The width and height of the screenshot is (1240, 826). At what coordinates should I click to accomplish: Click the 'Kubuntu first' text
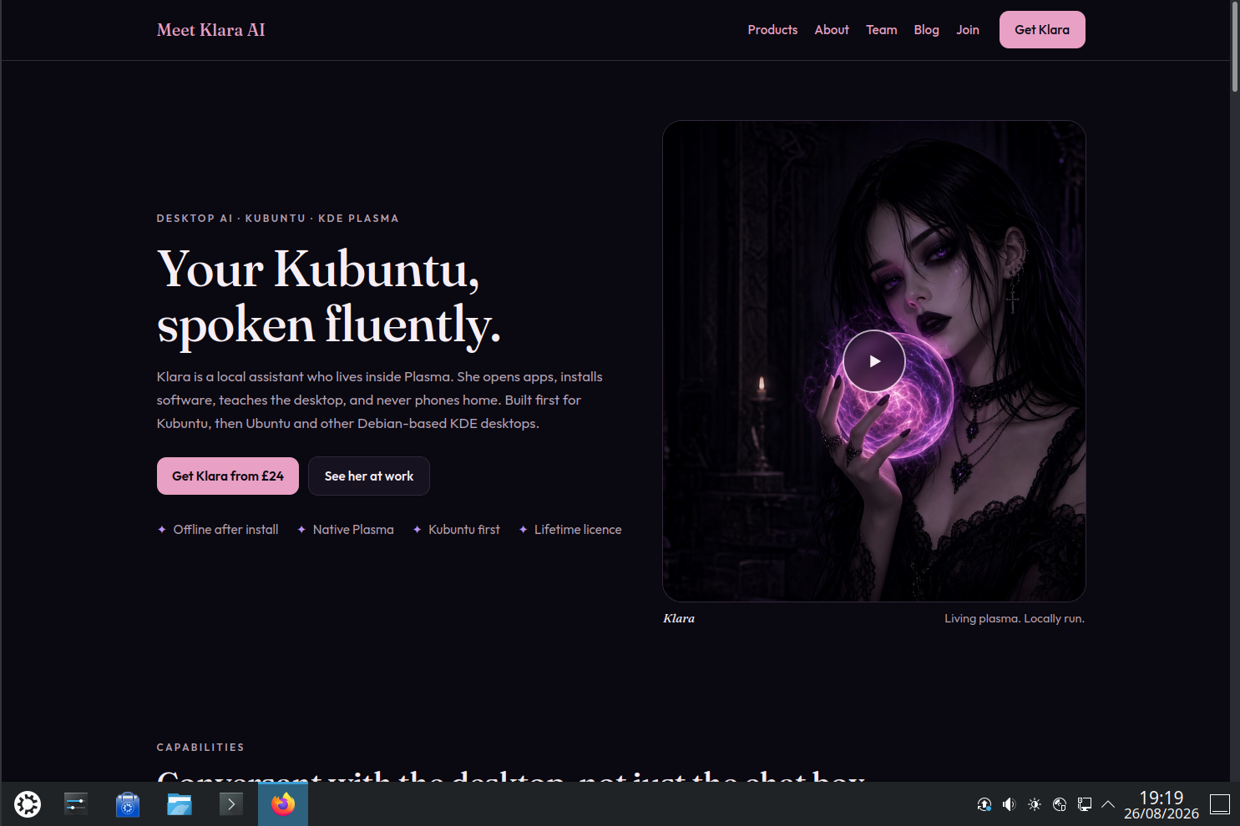click(x=464, y=530)
